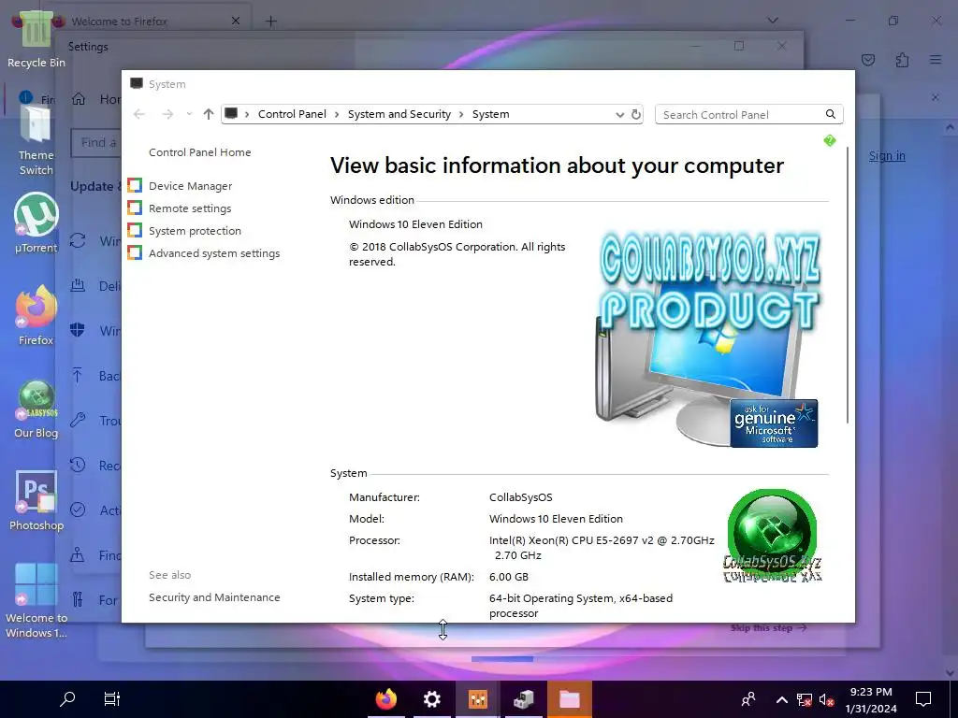Click the Advanced system settings shield icon
The image size is (958, 718).
pyautogui.click(x=135, y=252)
